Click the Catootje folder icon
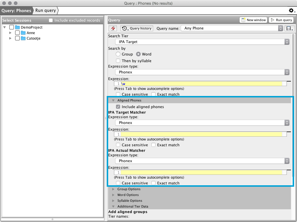297x222 pixels. 23,38
